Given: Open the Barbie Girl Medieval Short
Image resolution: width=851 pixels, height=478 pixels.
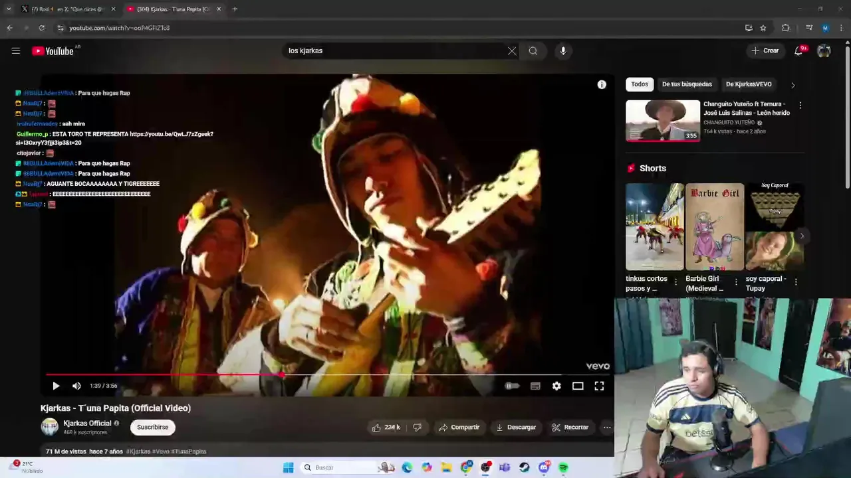Looking at the screenshot, I should click(715, 227).
